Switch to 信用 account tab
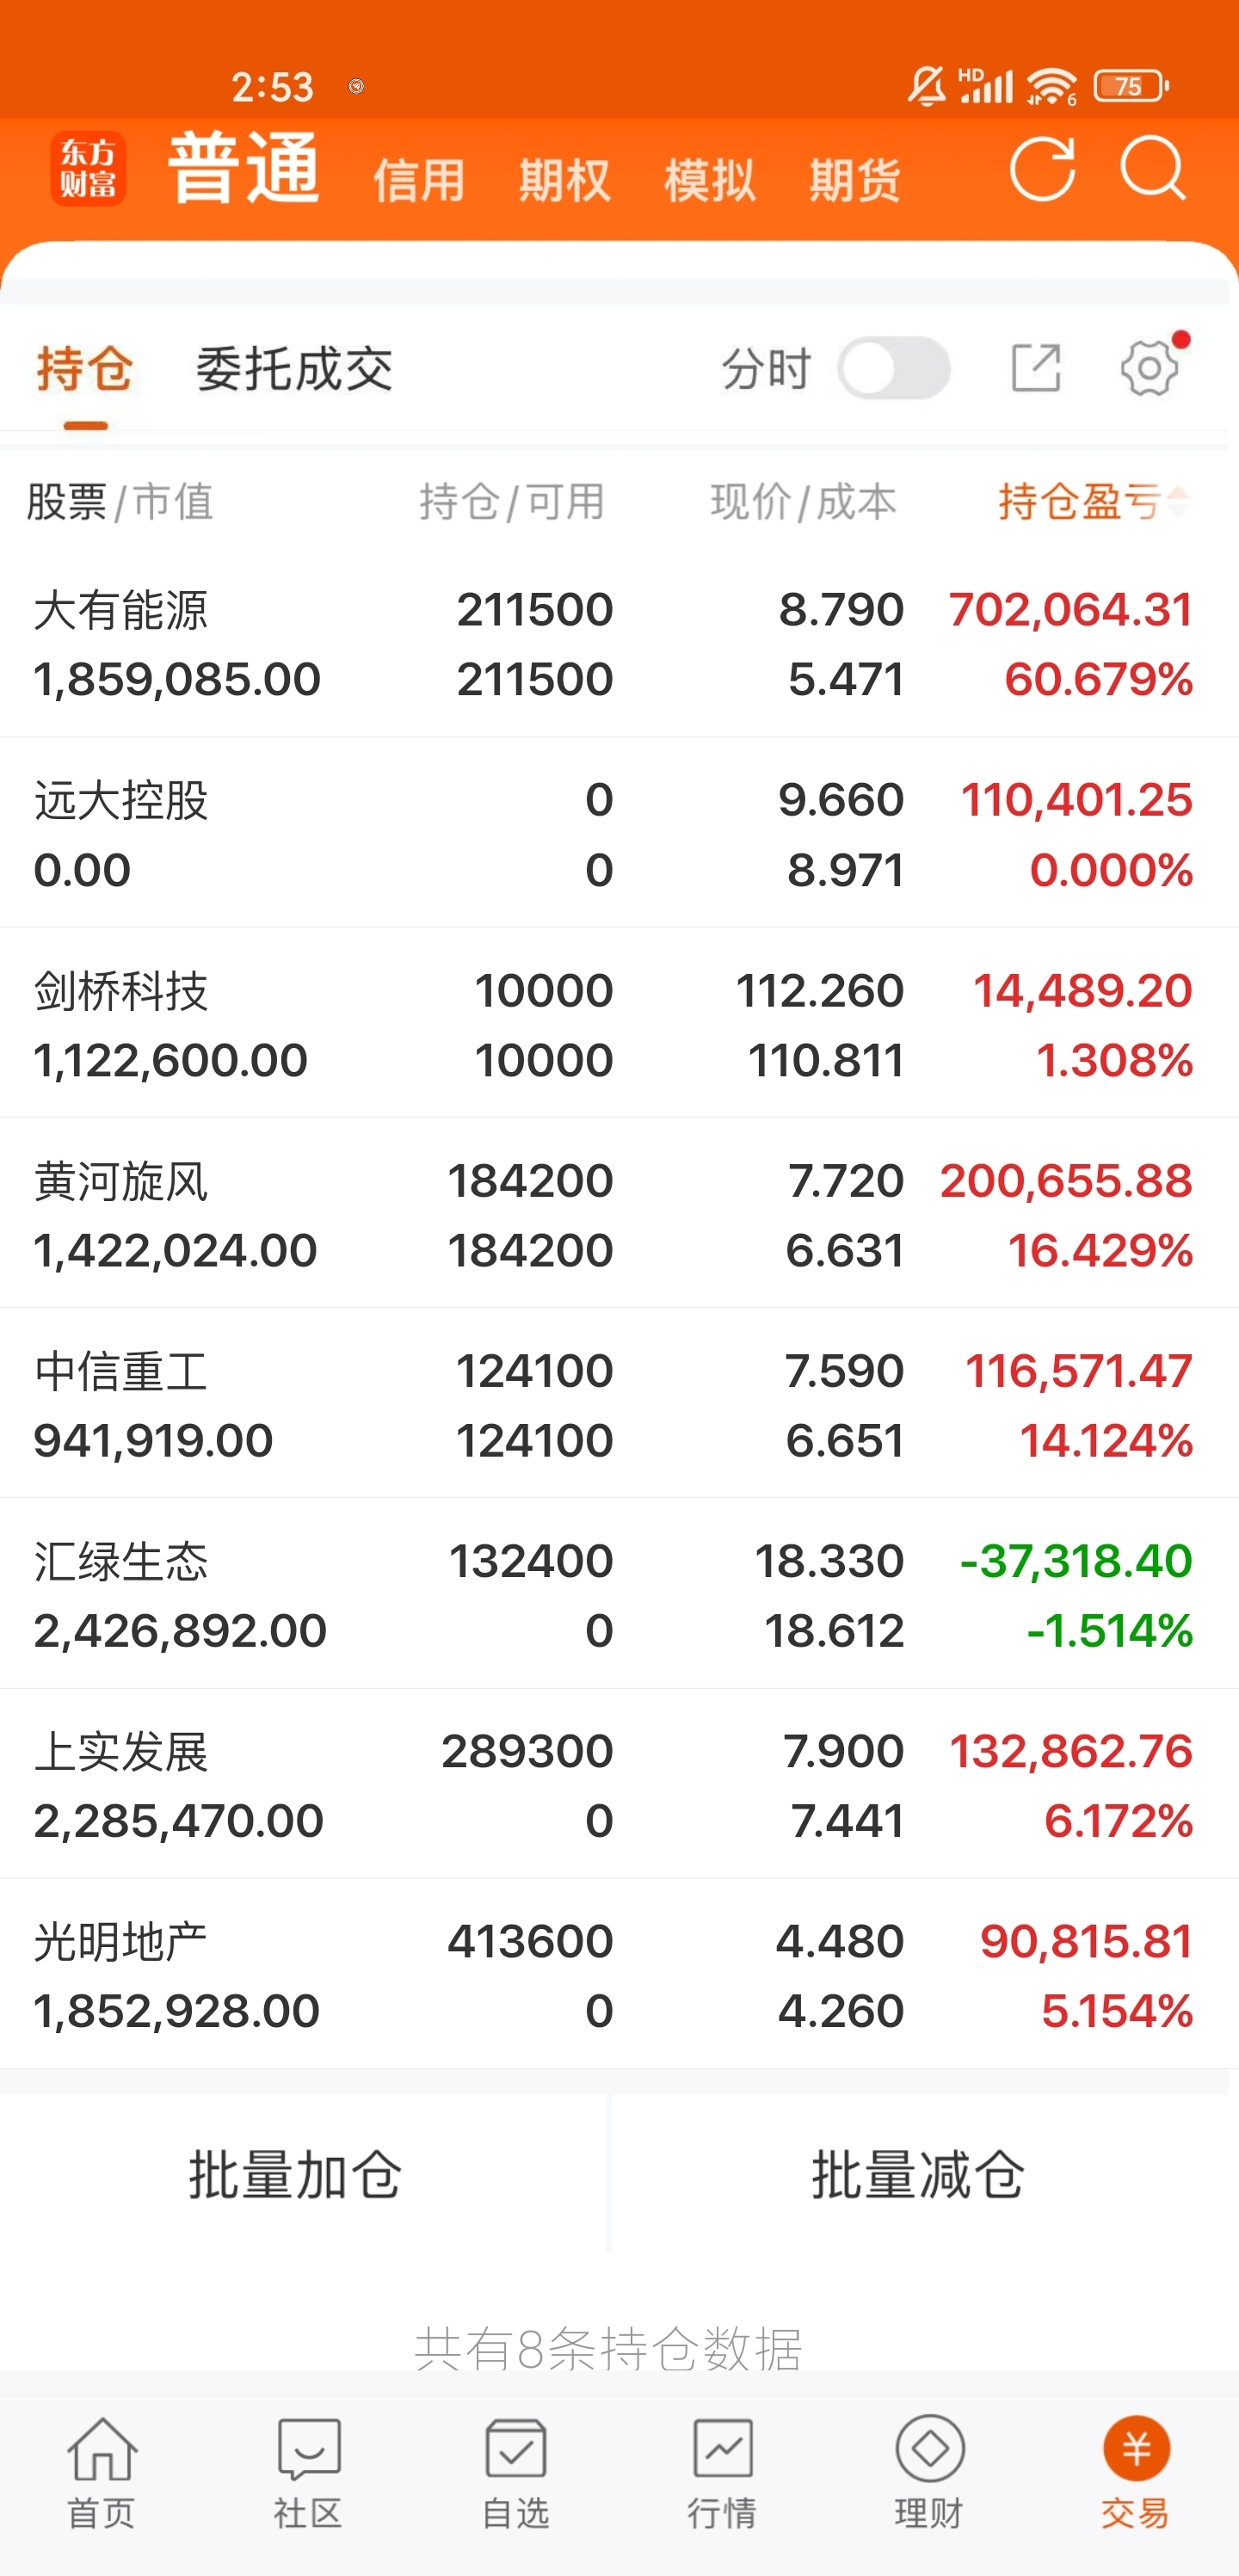 [420, 181]
